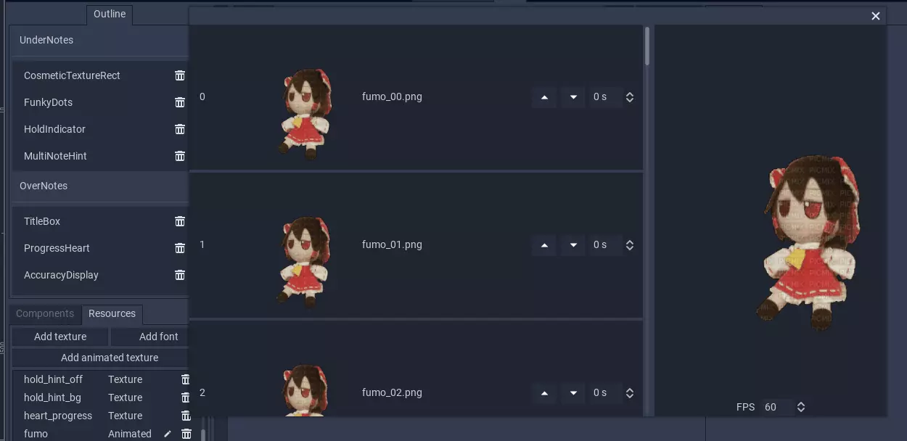Adjust duration stepper for fumo_00.png
907x441 pixels.
[630, 97]
